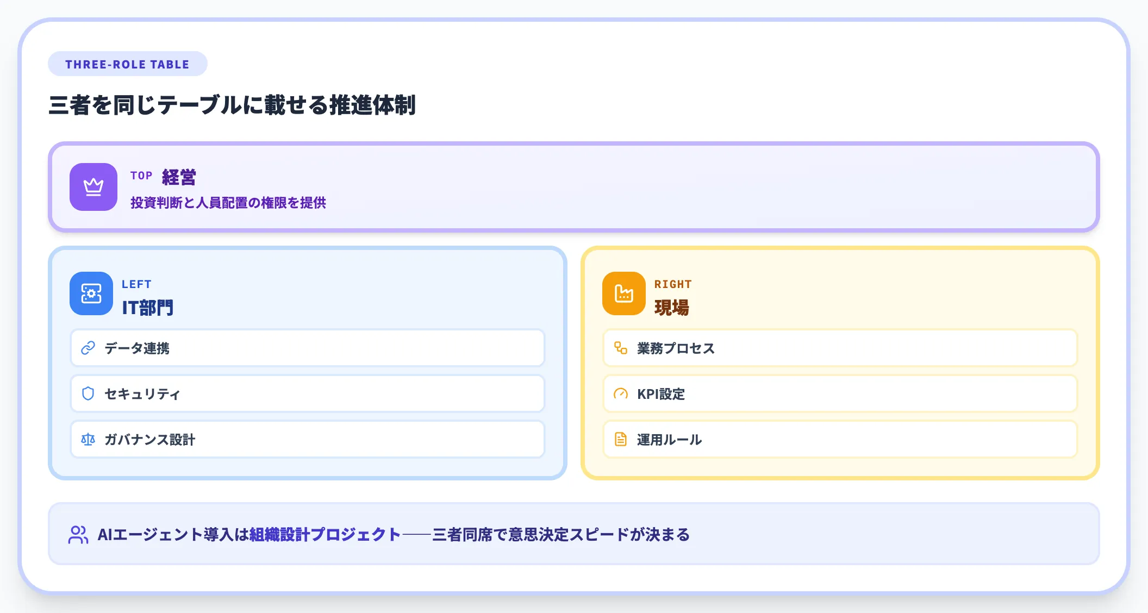
Task: Select the workflow nodes icon beside 業務プロセス
Action: coord(620,348)
